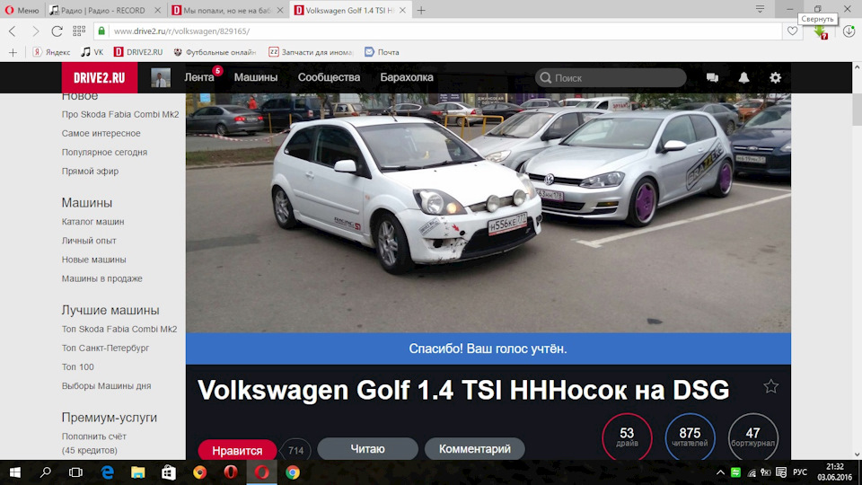Open the 47 бортжурнал counter
The width and height of the screenshot is (862, 485).
click(753, 437)
